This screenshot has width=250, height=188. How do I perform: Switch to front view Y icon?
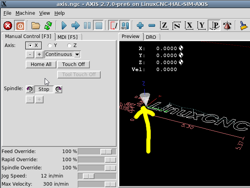tap(201, 26)
